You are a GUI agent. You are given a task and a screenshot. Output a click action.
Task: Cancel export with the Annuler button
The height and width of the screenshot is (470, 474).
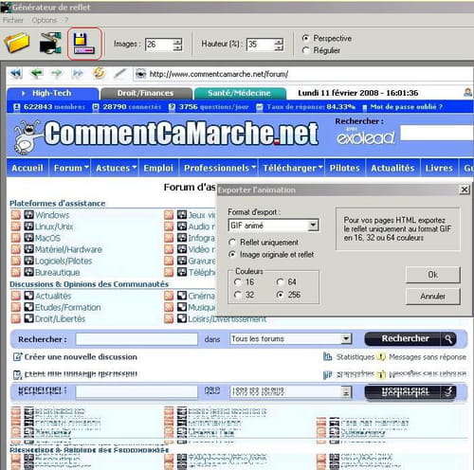click(432, 297)
